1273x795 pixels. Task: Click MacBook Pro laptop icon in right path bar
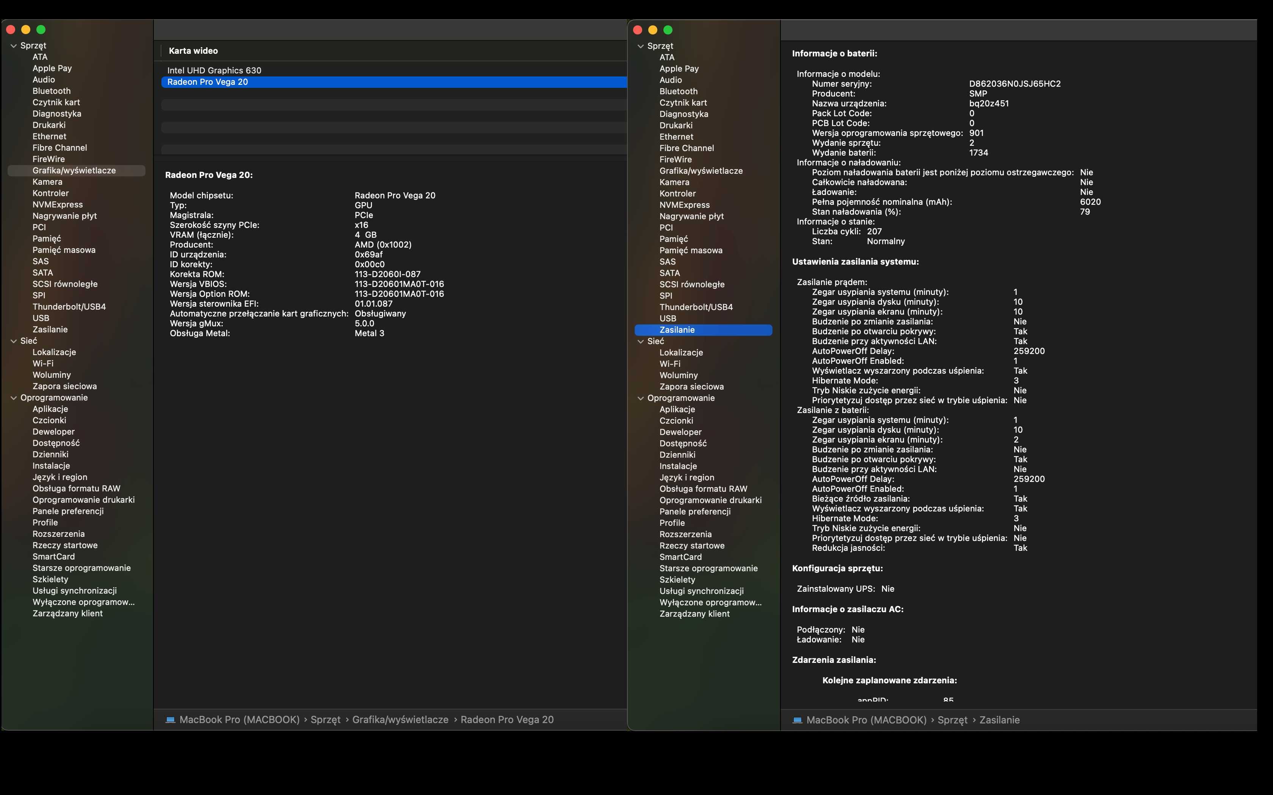click(797, 720)
